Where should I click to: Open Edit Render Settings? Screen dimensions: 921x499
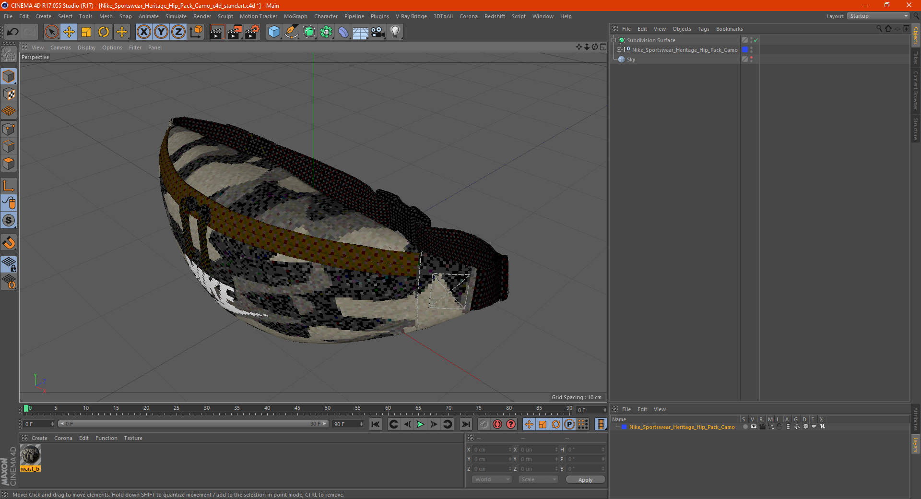pyautogui.click(x=252, y=32)
